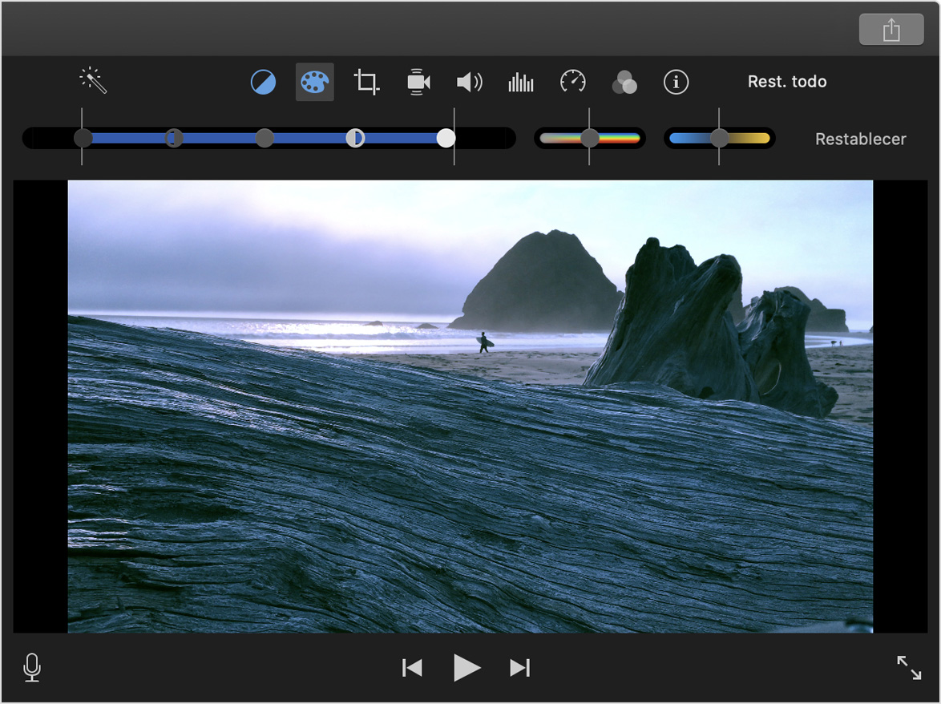Play the video clip
The height and width of the screenshot is (704, 941).
(466, 667)
